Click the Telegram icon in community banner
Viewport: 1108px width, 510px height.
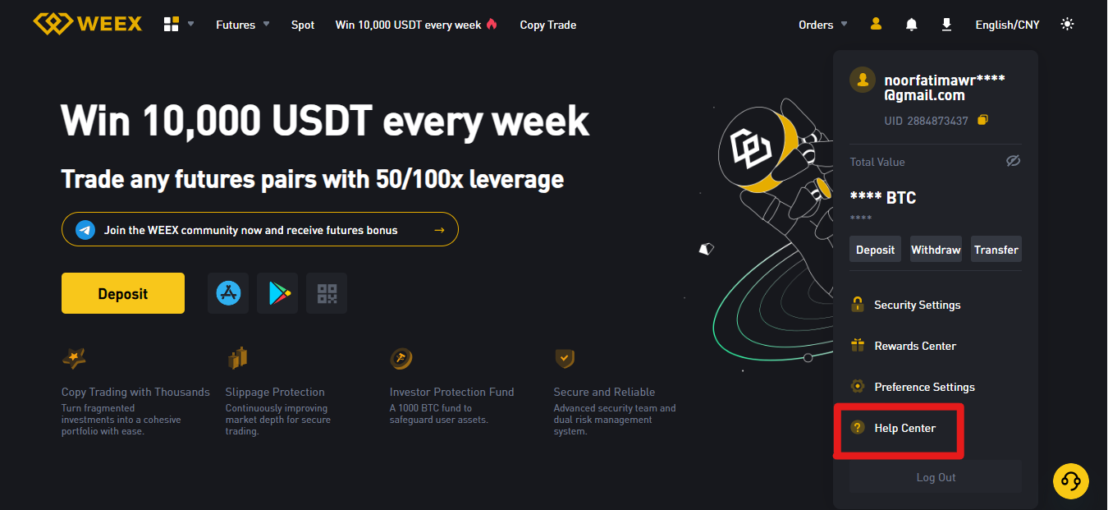tap(85, 230)
